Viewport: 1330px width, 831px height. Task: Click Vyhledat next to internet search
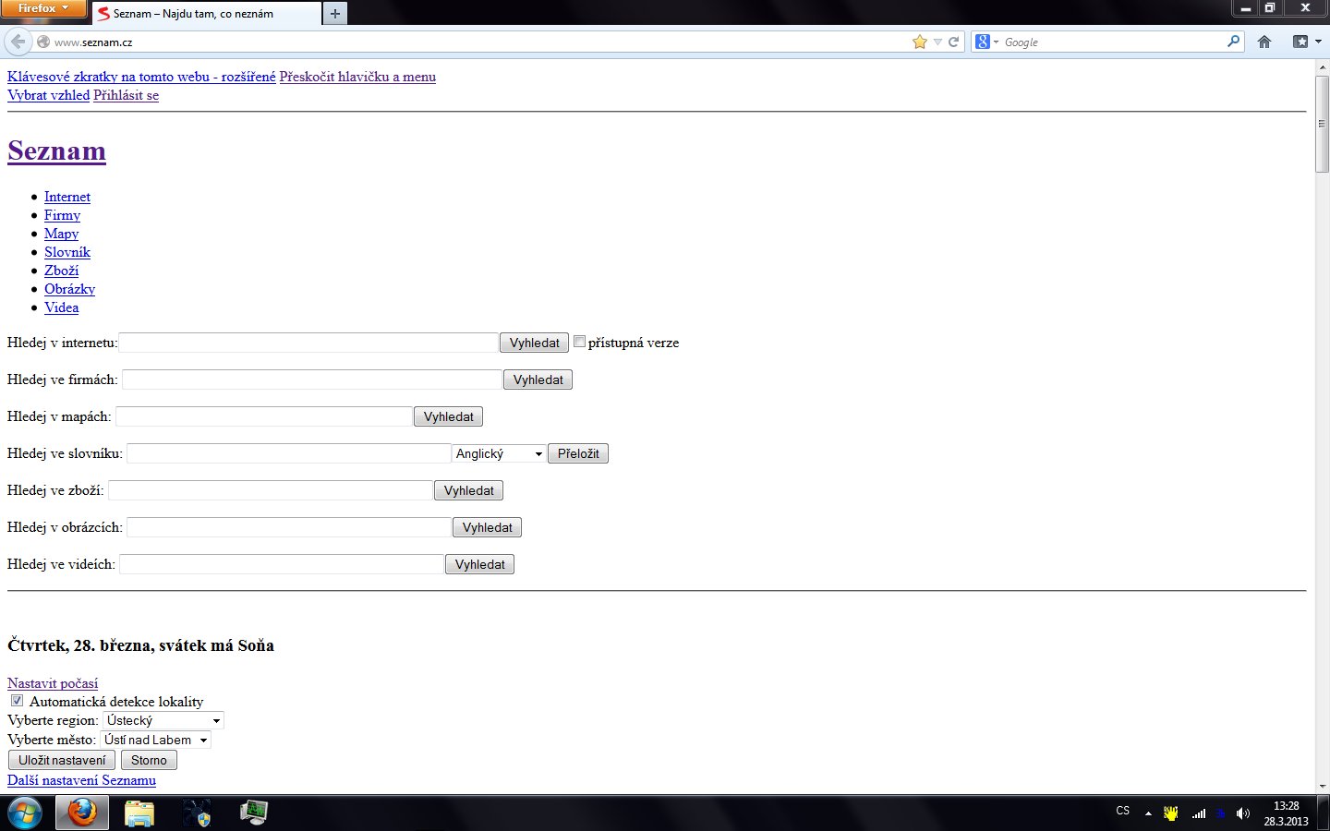click(x=534, y=343)
